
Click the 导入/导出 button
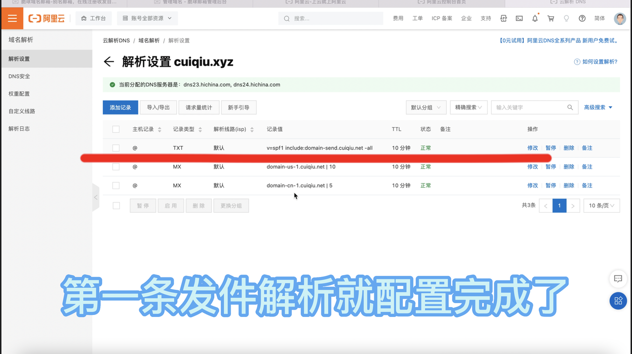pyautogui.click(x=158, y=107)
